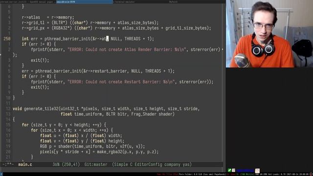The image size is (313, 176).
Task: Click 'generate_tile32' function name
Action: tap(41, 109)
